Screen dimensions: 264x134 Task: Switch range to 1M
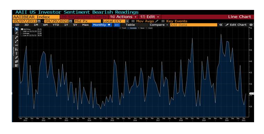coord(36,25)
